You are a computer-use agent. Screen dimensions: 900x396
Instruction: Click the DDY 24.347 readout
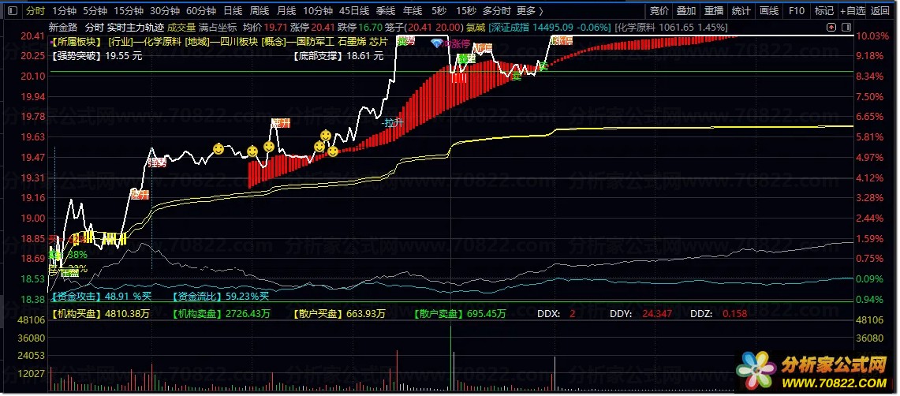[x=641, y=314]
